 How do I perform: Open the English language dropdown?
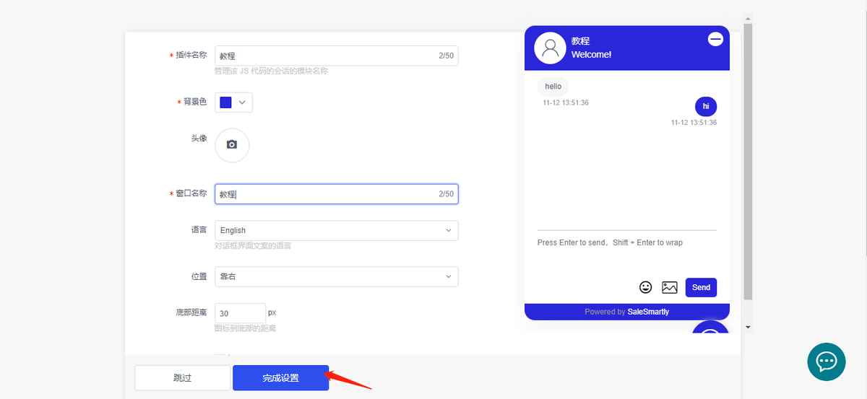[x=337, y=230]
